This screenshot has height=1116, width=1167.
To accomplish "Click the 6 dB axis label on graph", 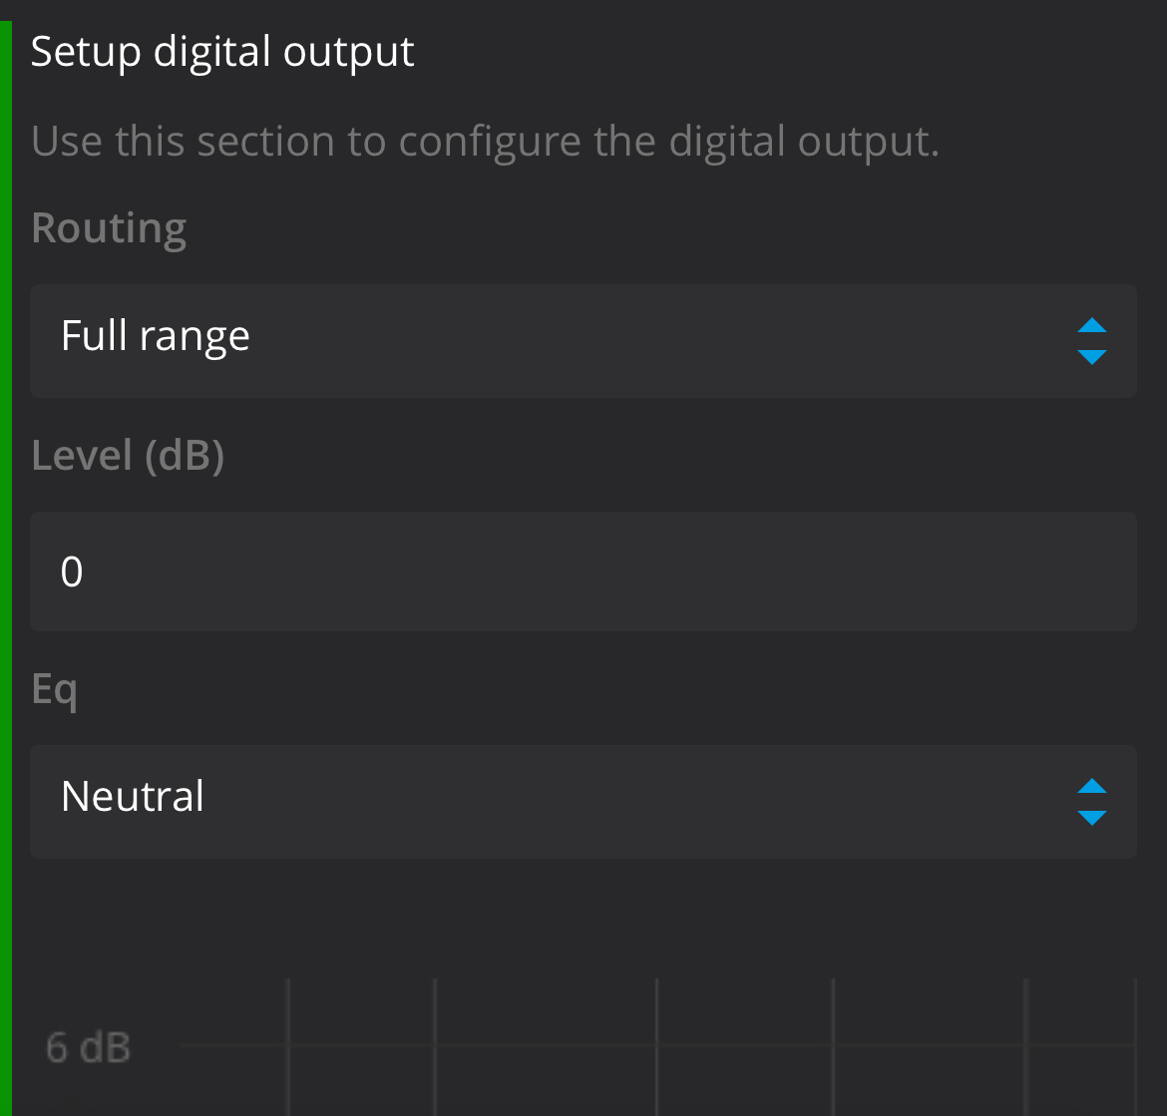I will click(x=88, y=1048).
